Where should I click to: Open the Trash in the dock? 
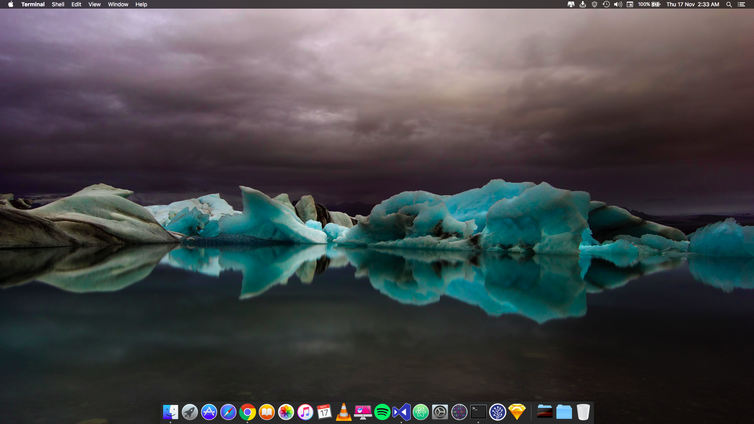(583, 412)
